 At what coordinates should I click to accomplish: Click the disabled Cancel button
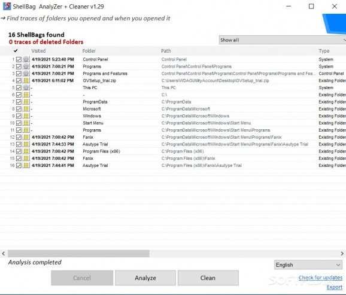coord(82,278)
